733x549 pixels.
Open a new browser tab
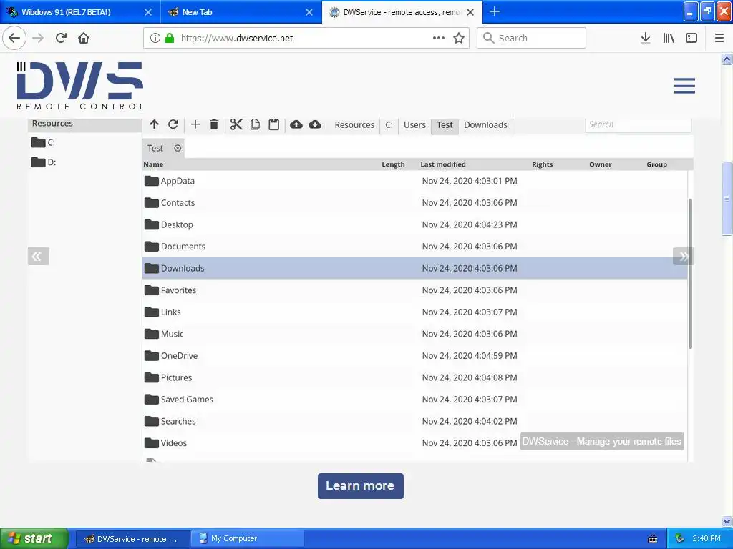(495, 11)
